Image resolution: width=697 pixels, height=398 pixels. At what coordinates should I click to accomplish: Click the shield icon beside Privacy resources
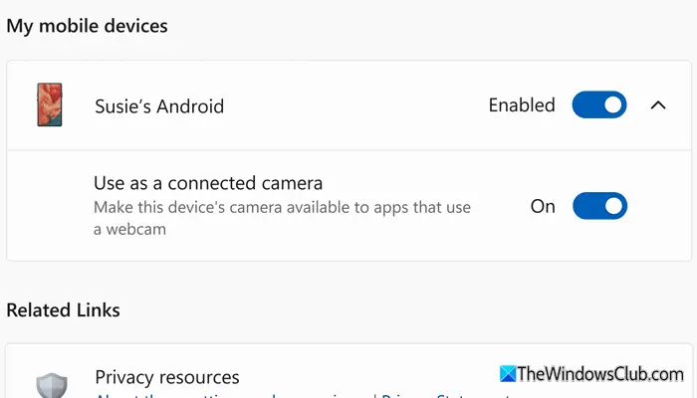point(51,384)
